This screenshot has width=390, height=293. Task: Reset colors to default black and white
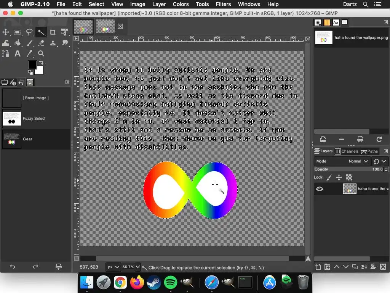tap(30, 72)
